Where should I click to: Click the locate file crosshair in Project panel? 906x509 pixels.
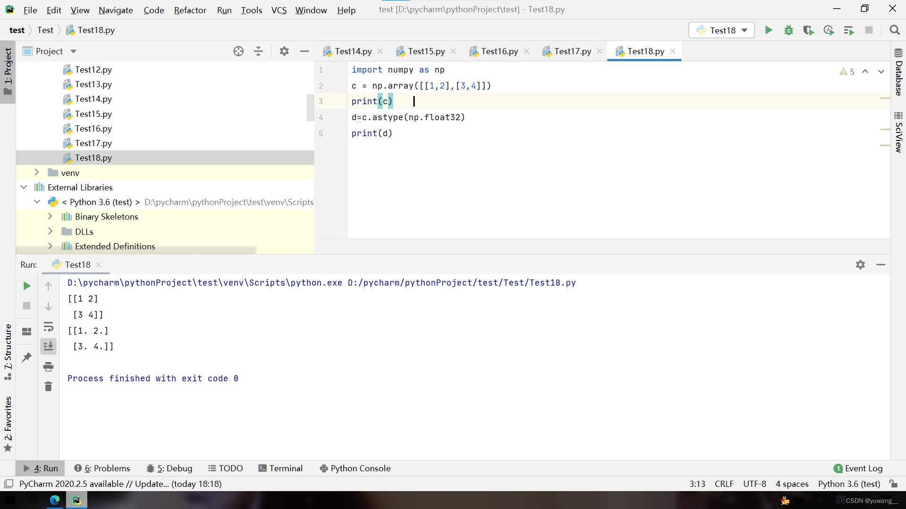coord(238,51)
